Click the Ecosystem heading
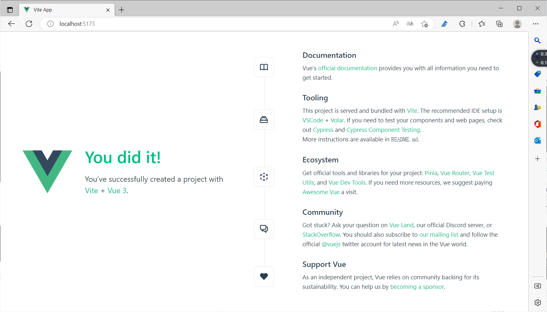 (320, 160)
